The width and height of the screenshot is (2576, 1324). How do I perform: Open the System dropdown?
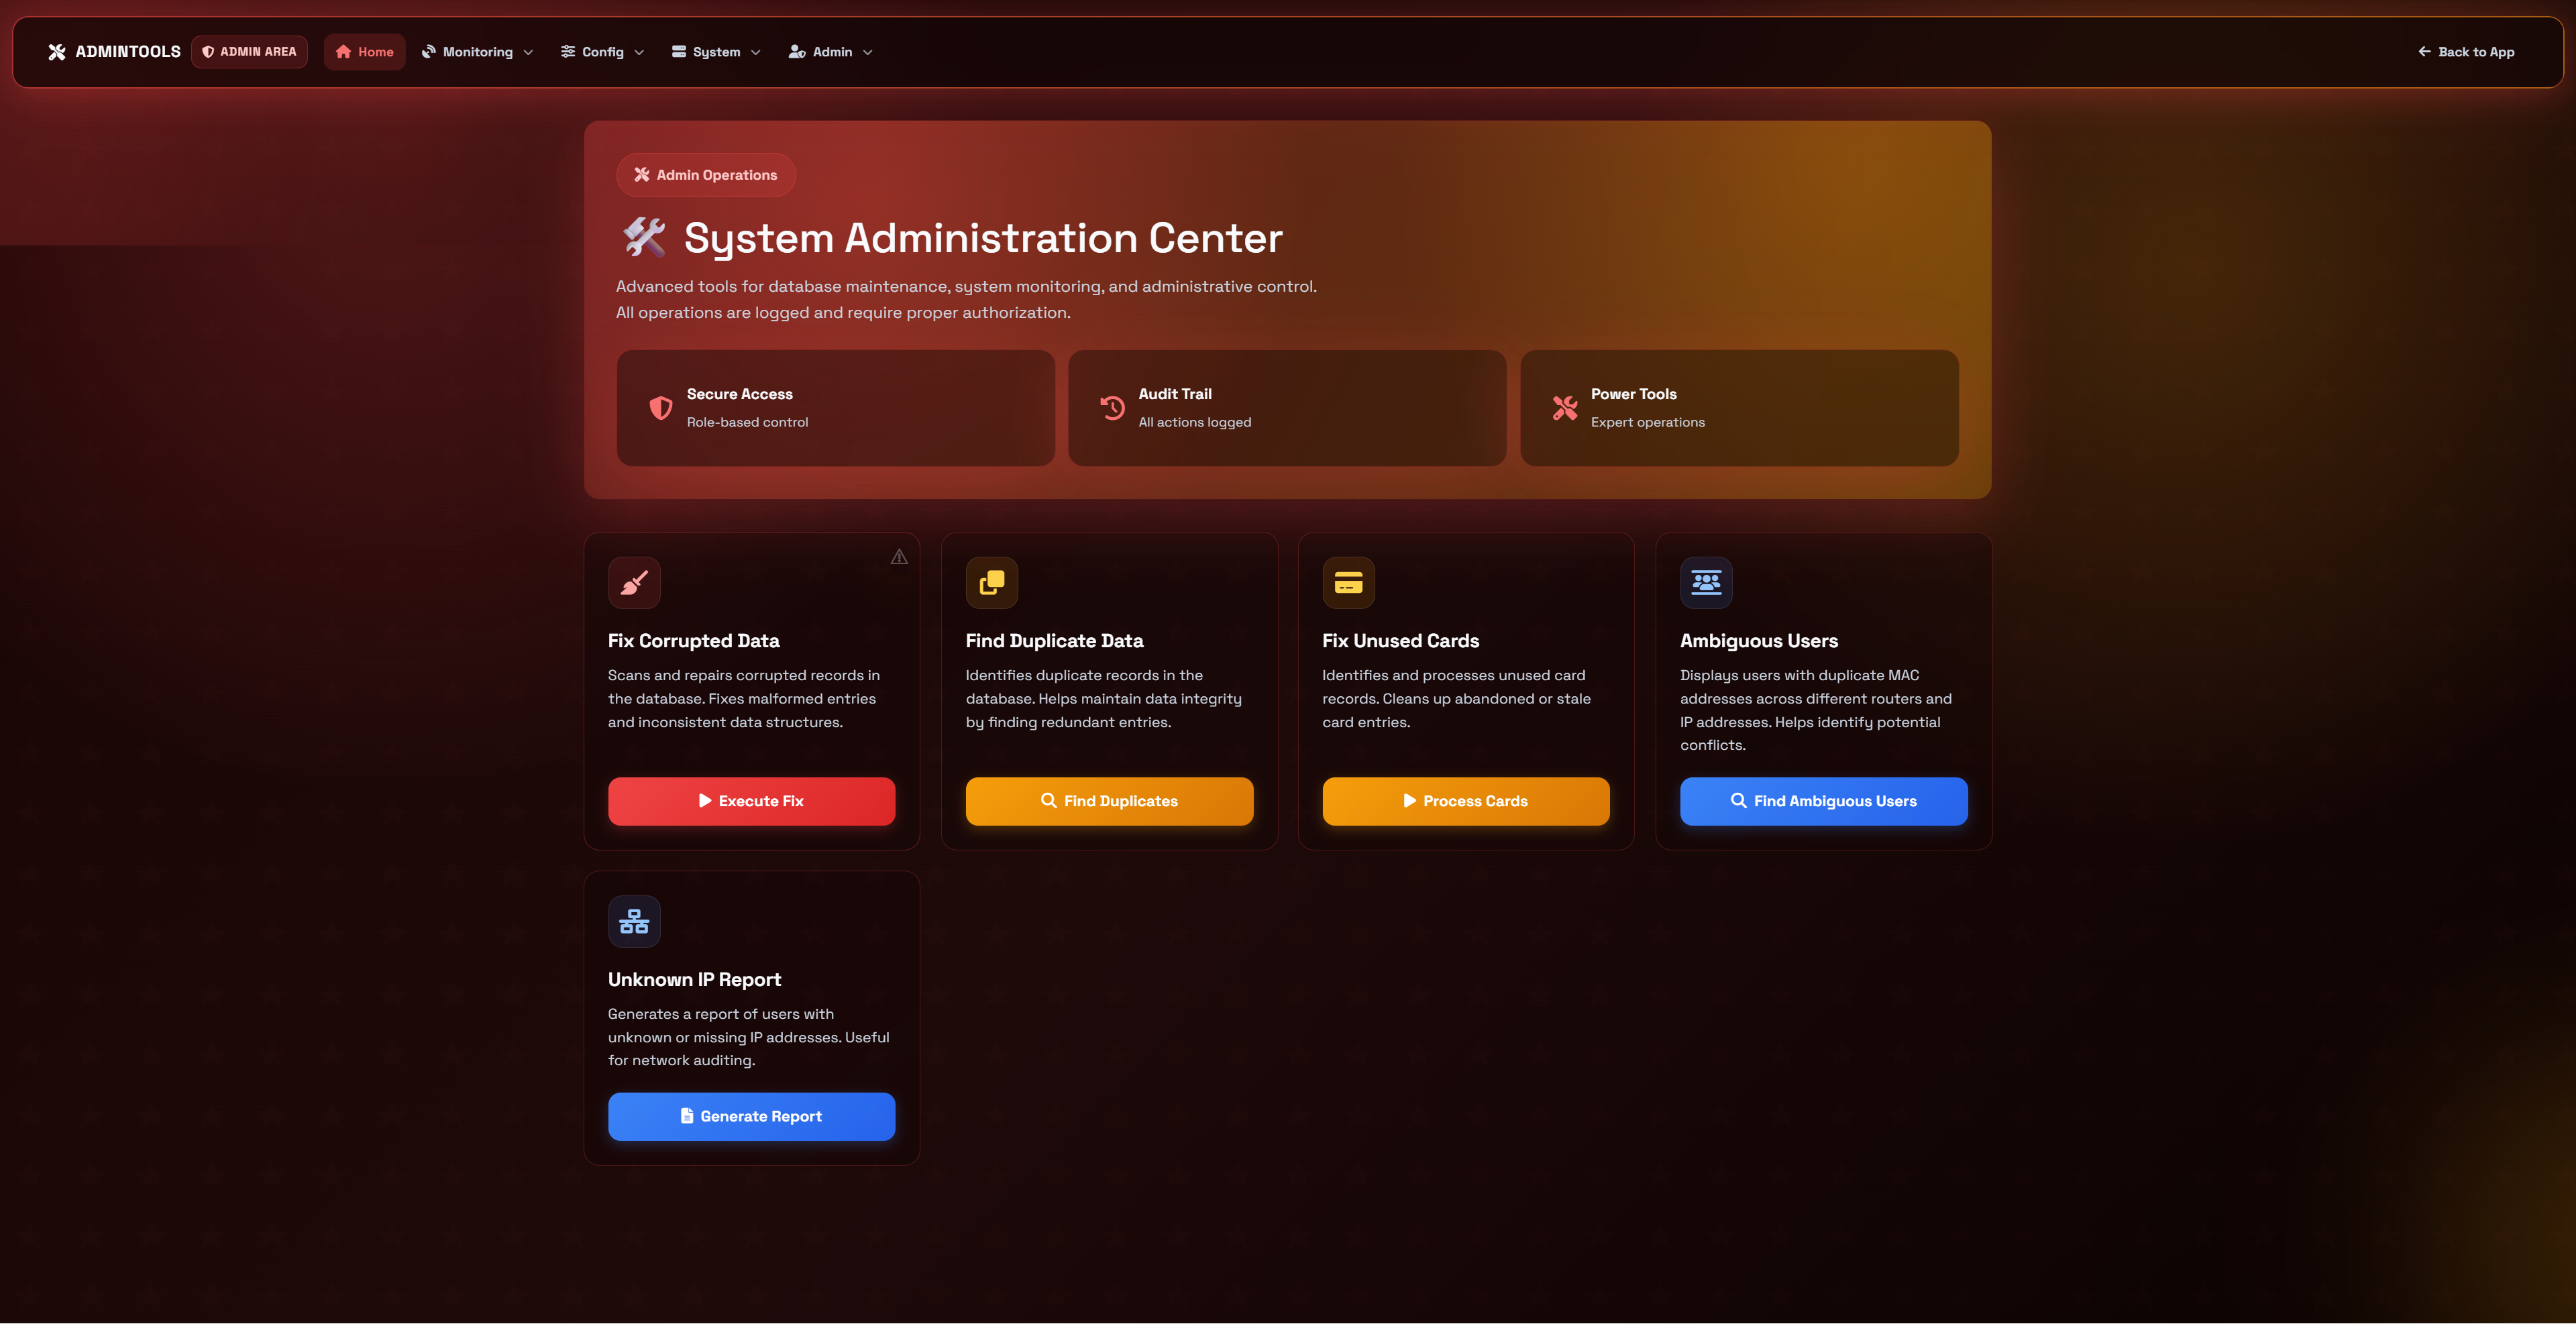click(714, 51)
